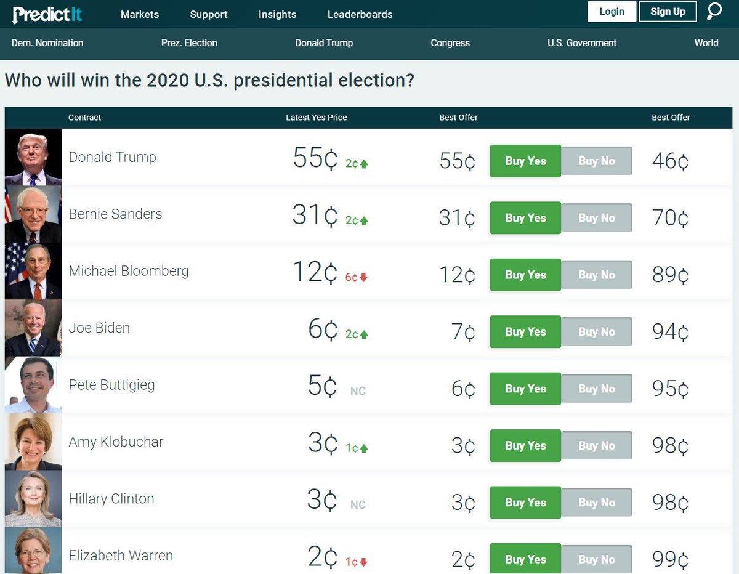Image resolution: width=739 pixels, height=574 pixels.
Task: Buy No on Hillary Clinton
Action: point(597,503)
